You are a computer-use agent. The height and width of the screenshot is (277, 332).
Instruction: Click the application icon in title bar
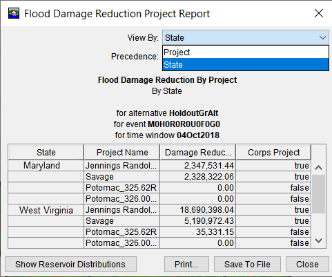tap(14, 13)
